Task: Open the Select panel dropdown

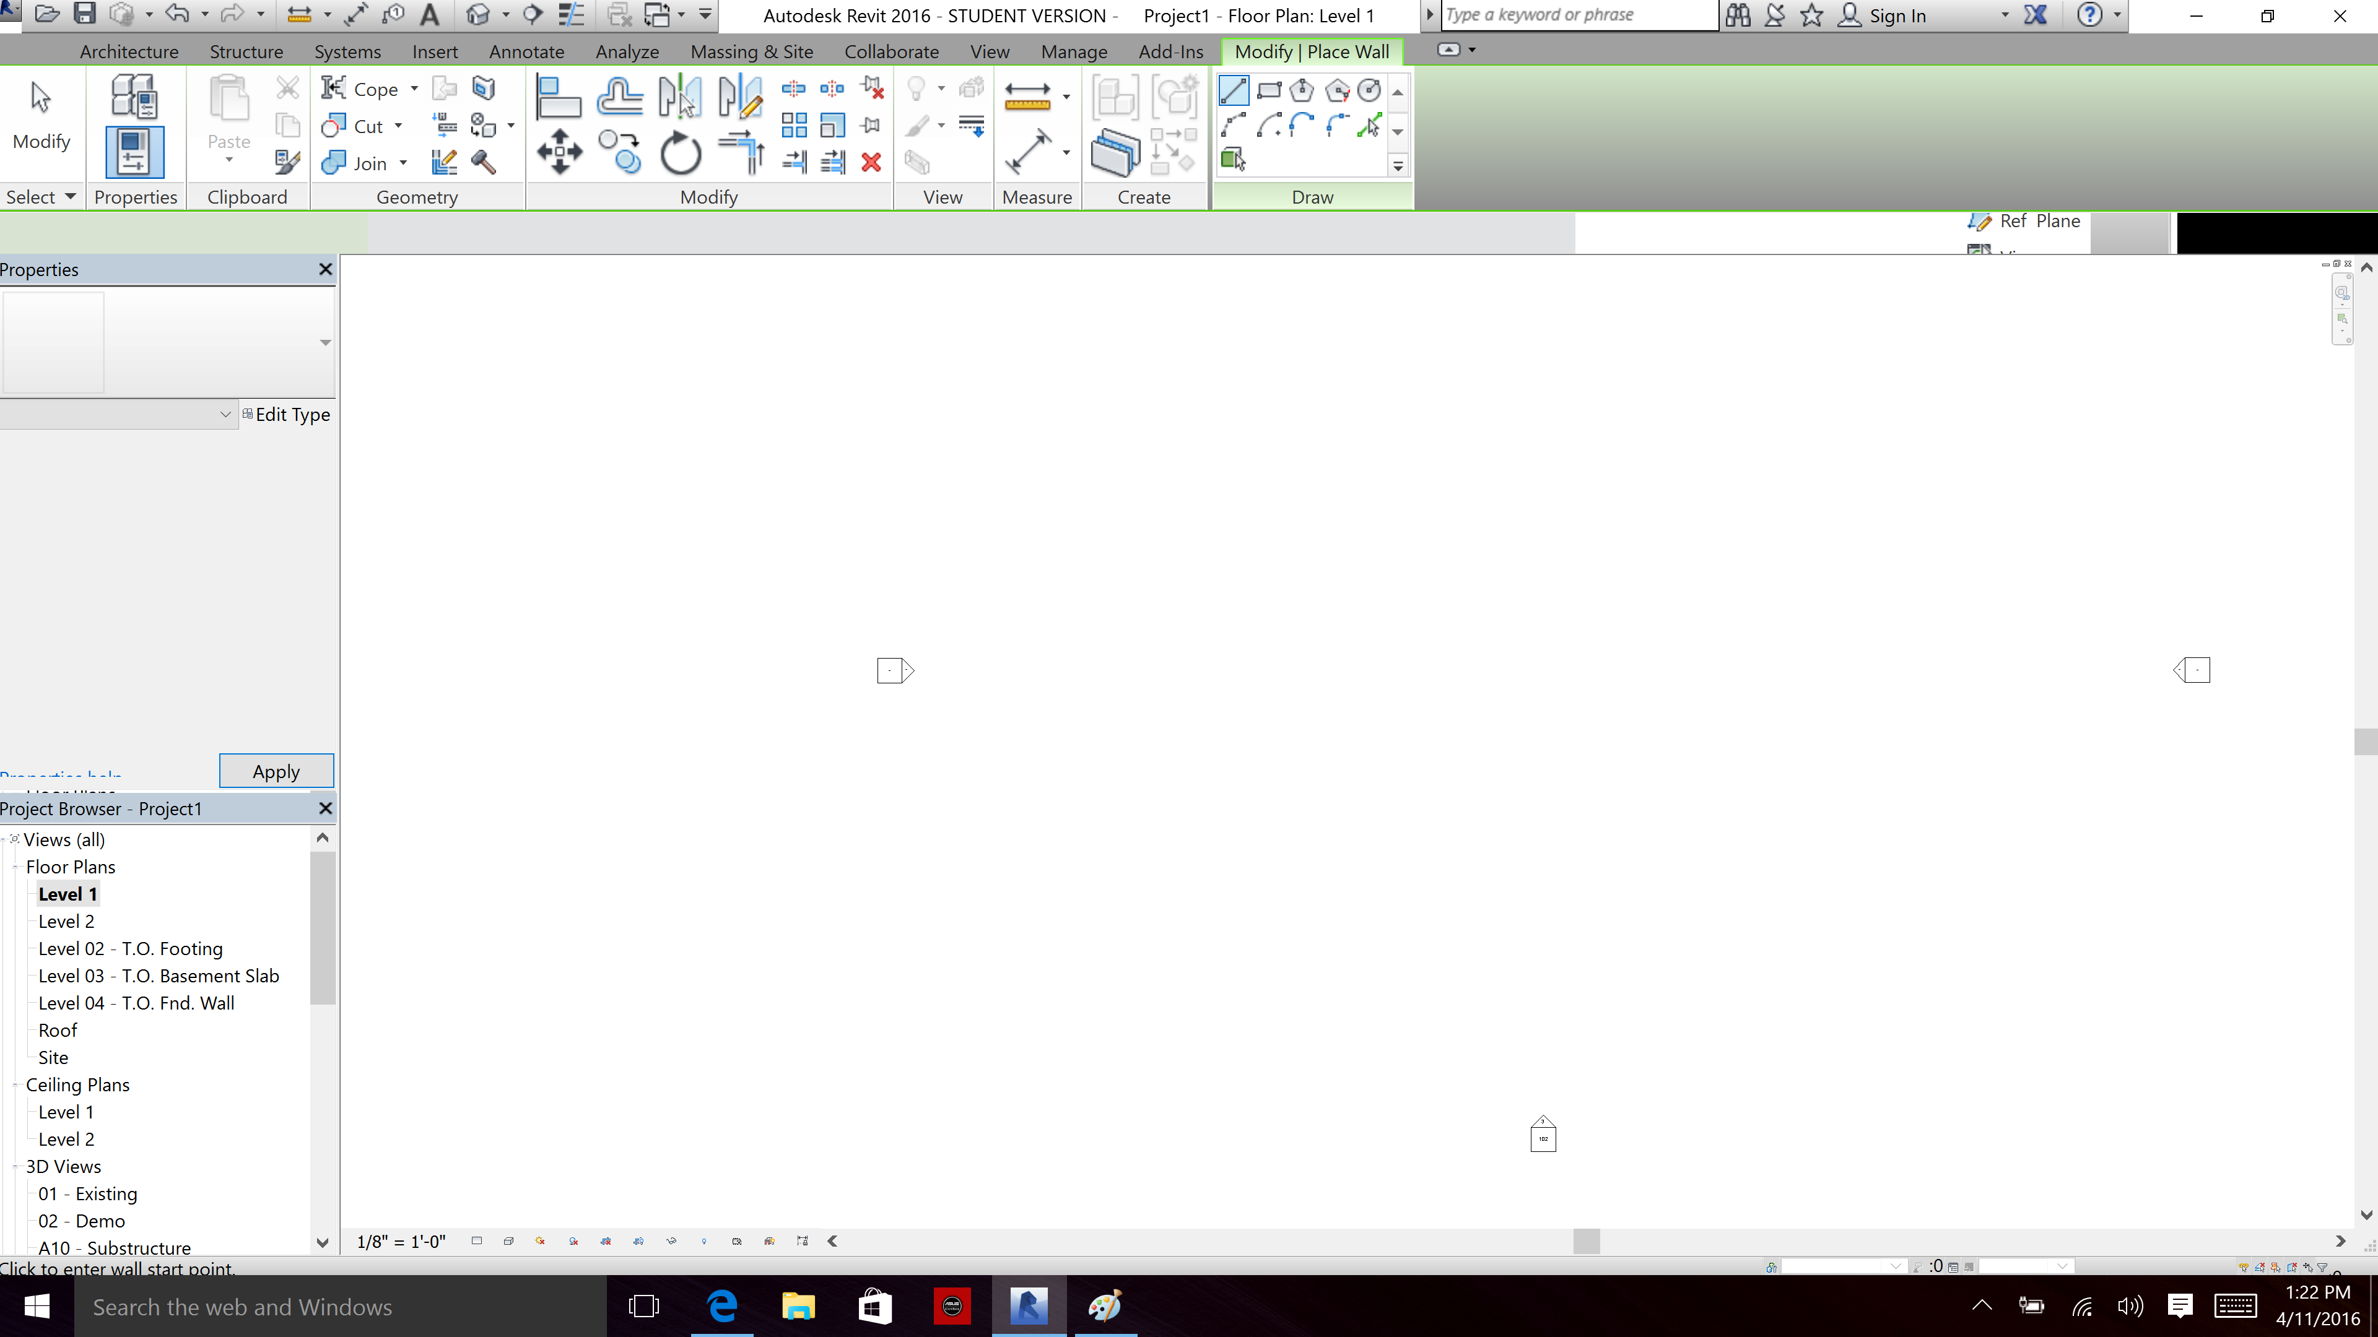Action: [x=41, y=197]
